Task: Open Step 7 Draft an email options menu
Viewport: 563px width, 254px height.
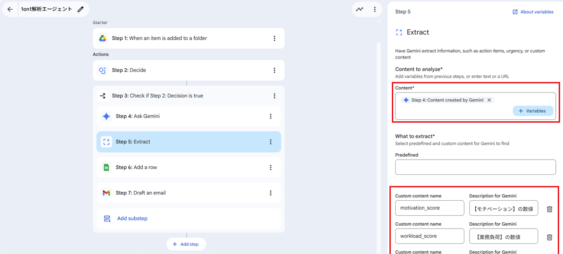Action: [x=270, y=193]
